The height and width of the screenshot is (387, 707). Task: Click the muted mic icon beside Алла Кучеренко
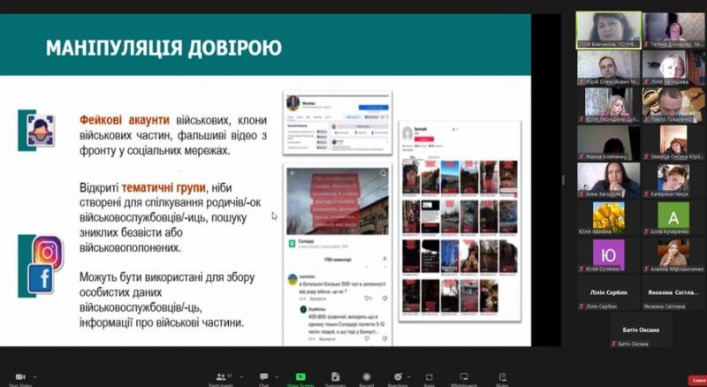(x=646, y=231)
